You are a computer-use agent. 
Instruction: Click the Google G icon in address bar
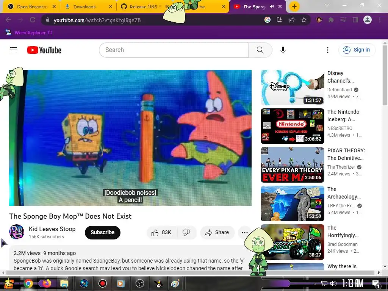coord(267,20)
